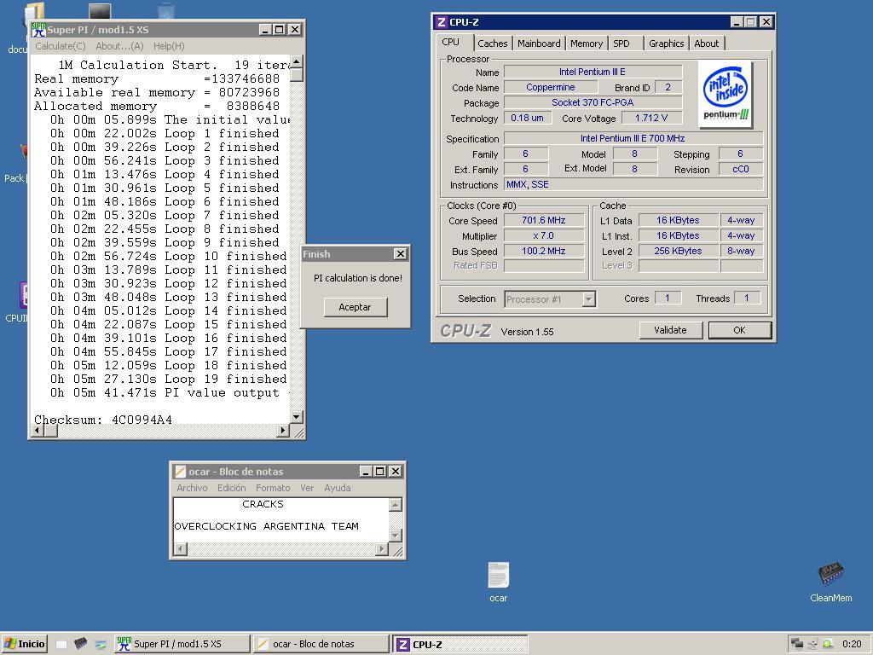
Task: Open the CPUID desktop shortcut icon
Action: point(24,294)
